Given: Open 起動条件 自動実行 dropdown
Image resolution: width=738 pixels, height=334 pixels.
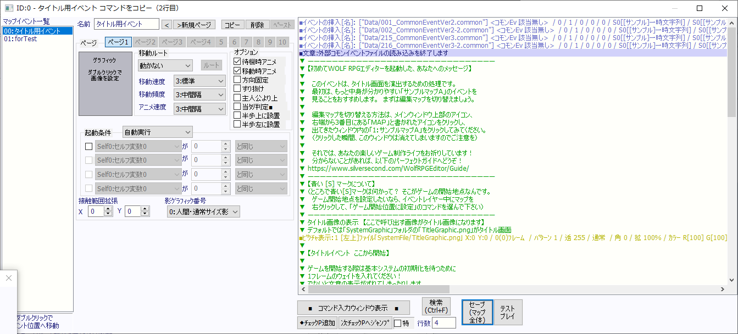Looking at the screenshot, I should click(157, 132).
